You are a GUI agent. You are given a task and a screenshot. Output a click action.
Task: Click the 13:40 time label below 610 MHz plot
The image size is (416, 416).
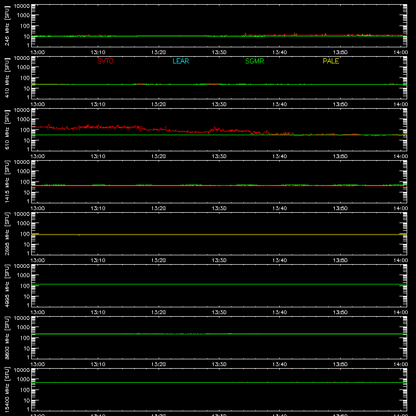point(279,157)
